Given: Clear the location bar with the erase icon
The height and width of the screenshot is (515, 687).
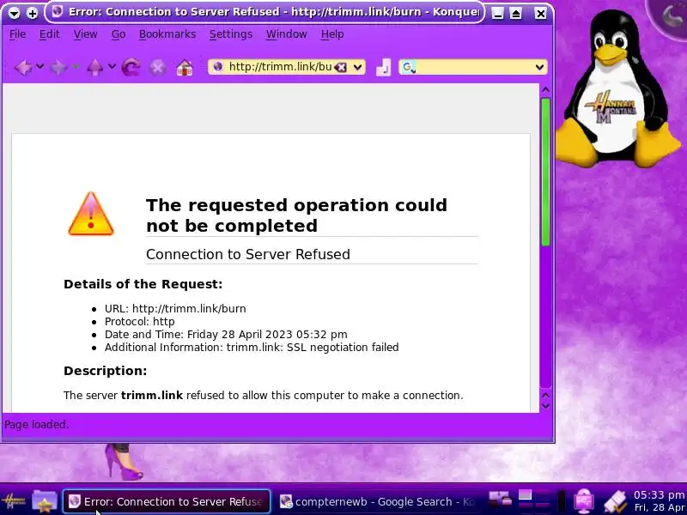Looking at the screenshot, I should pos(340,67).
